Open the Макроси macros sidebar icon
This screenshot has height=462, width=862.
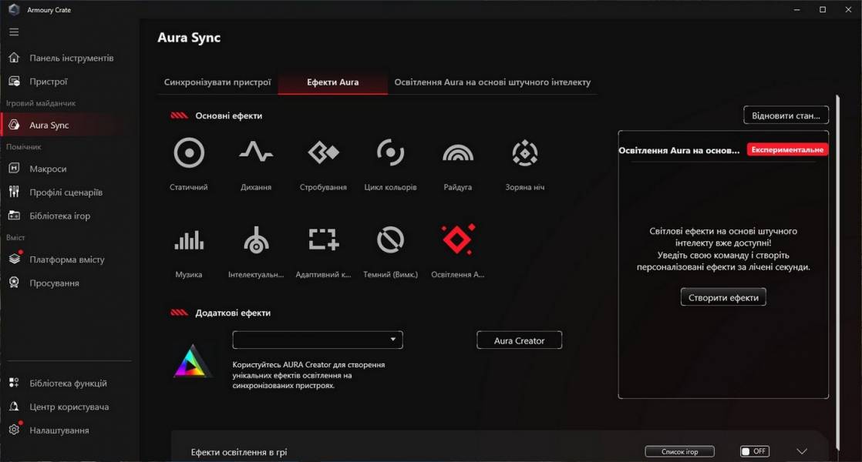(x=15, y=169)
